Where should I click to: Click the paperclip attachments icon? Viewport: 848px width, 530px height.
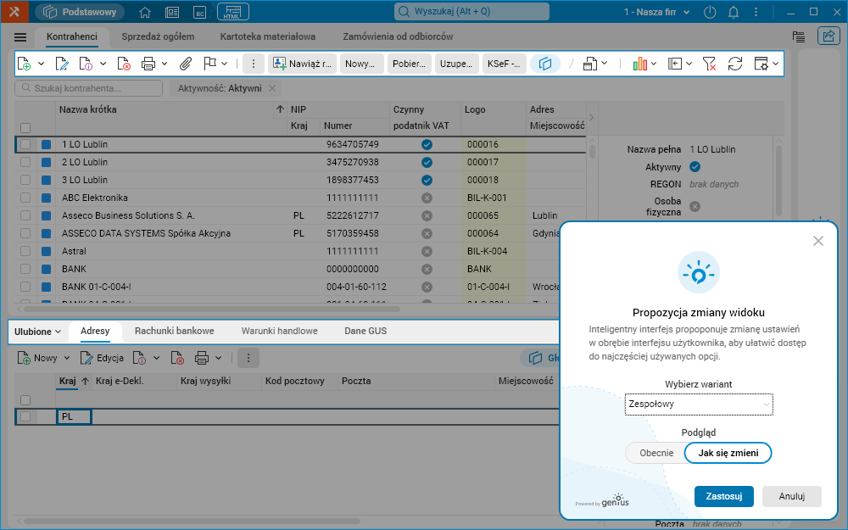pyautogui.click(x=186, y=64)
